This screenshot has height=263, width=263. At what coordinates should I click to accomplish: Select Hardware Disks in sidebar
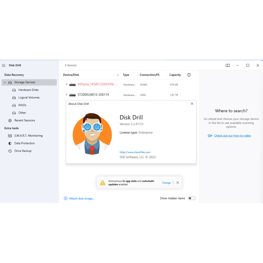pos(29,90)
